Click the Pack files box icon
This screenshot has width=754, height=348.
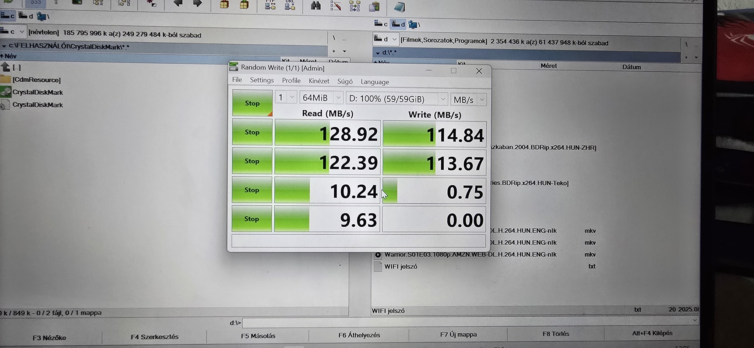[224, 4]
